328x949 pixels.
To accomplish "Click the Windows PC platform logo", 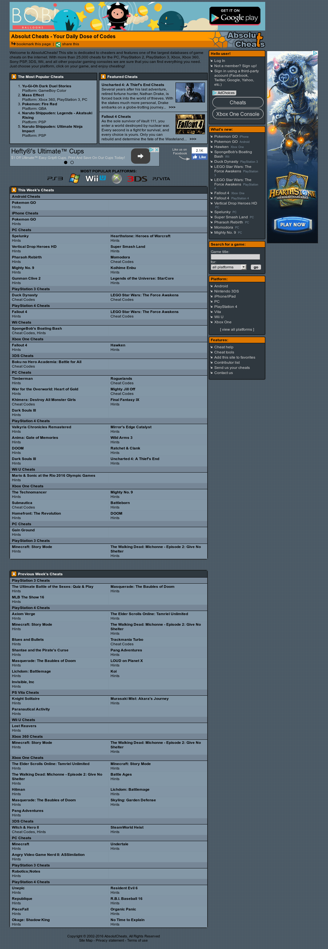I will click(74, 179).
